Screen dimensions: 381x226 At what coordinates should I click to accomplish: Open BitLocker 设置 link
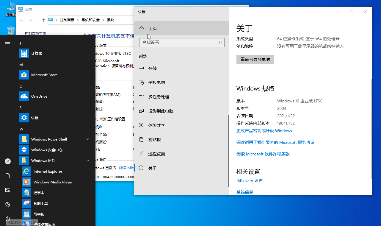coord(250,180)
